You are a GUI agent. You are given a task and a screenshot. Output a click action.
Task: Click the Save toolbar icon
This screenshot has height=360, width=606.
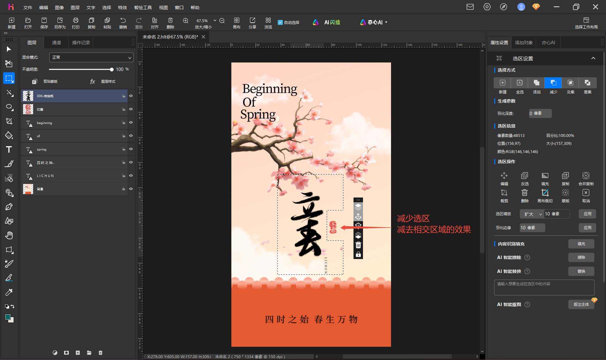point(44,23)
